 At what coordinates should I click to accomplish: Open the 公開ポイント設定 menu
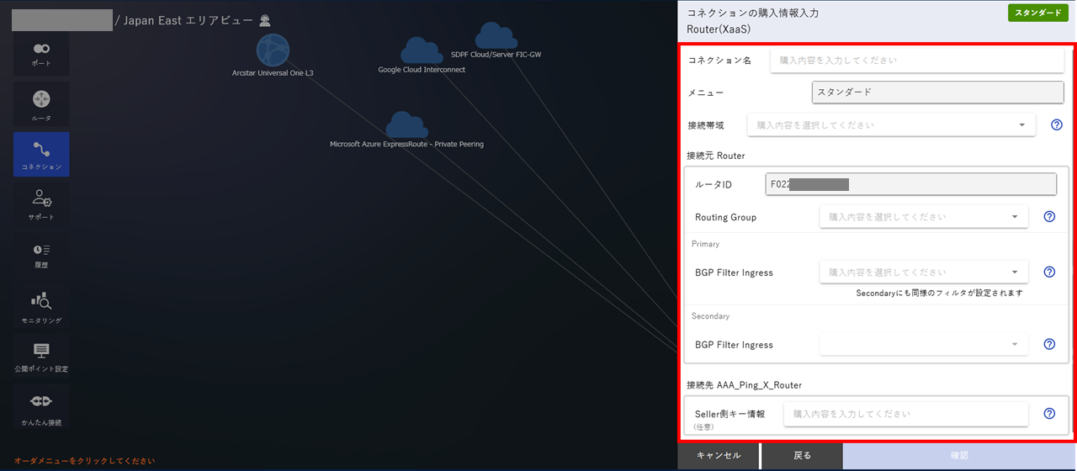pyautogui.click(x=41, y=356)
